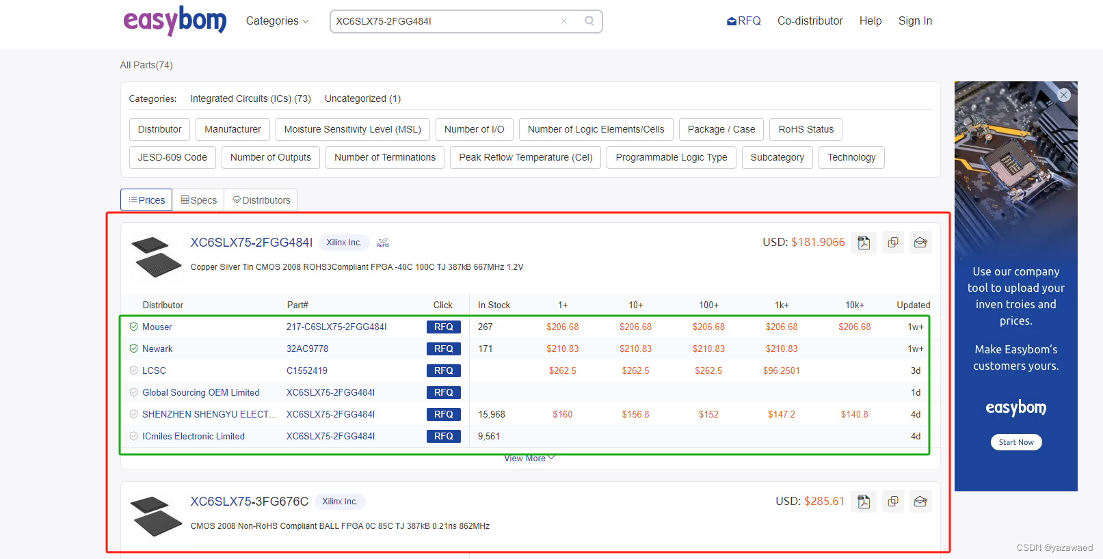Expand the Distributor filter
This screenshot has height=559, width=1103.
click(x=159, y=129)
